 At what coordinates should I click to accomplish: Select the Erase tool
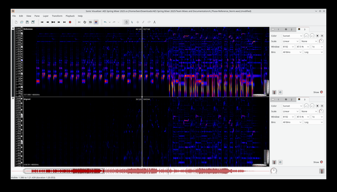click(149, 22)
